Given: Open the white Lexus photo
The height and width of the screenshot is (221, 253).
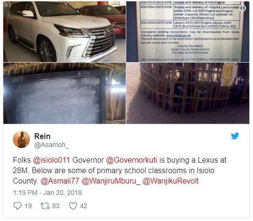Looking at the screenshot, I should 65,32.
